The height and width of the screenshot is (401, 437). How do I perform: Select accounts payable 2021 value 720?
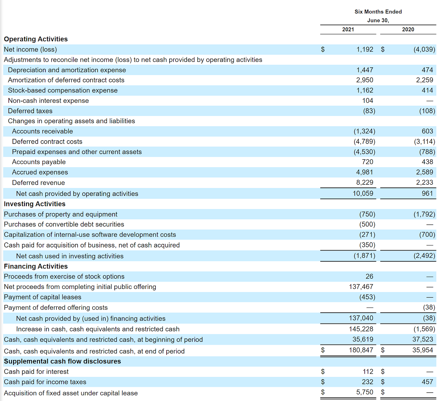(368, 162)
